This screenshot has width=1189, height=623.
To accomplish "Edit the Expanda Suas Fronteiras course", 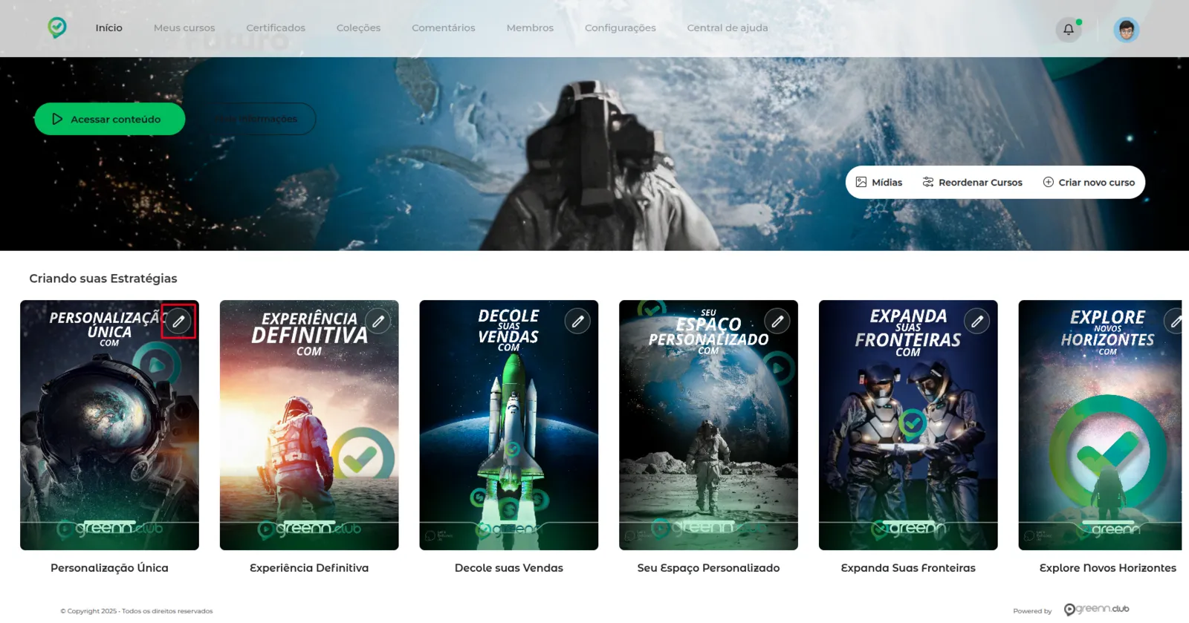I will 977,322.
